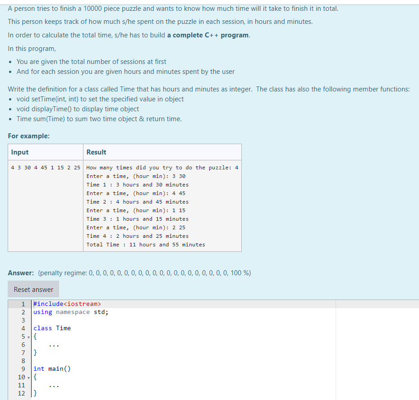Click code line 'class Time'

[x=52, y=328]
